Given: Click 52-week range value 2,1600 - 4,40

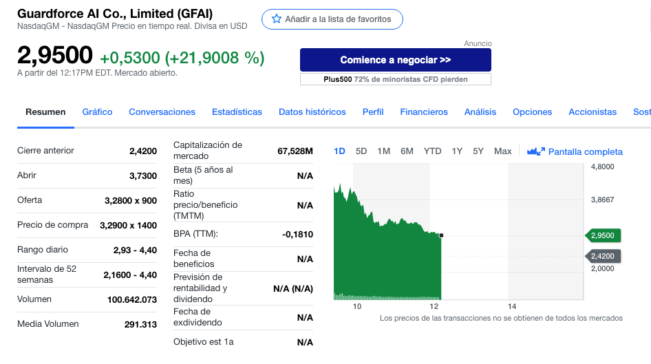Looking at the screenshot, I should coord(130,275).
